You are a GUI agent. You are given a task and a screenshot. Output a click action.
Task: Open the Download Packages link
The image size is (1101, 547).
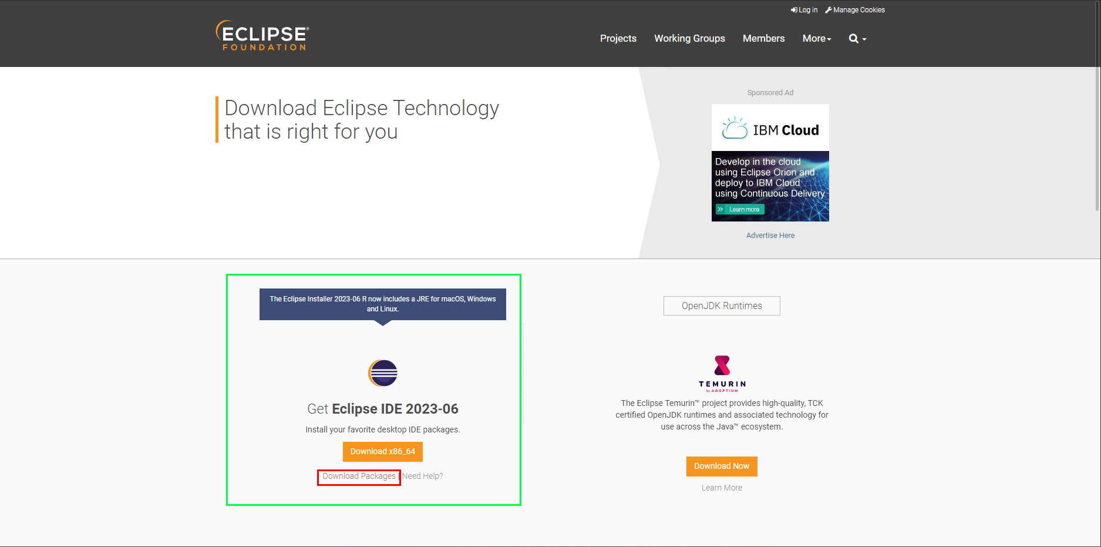359,476
